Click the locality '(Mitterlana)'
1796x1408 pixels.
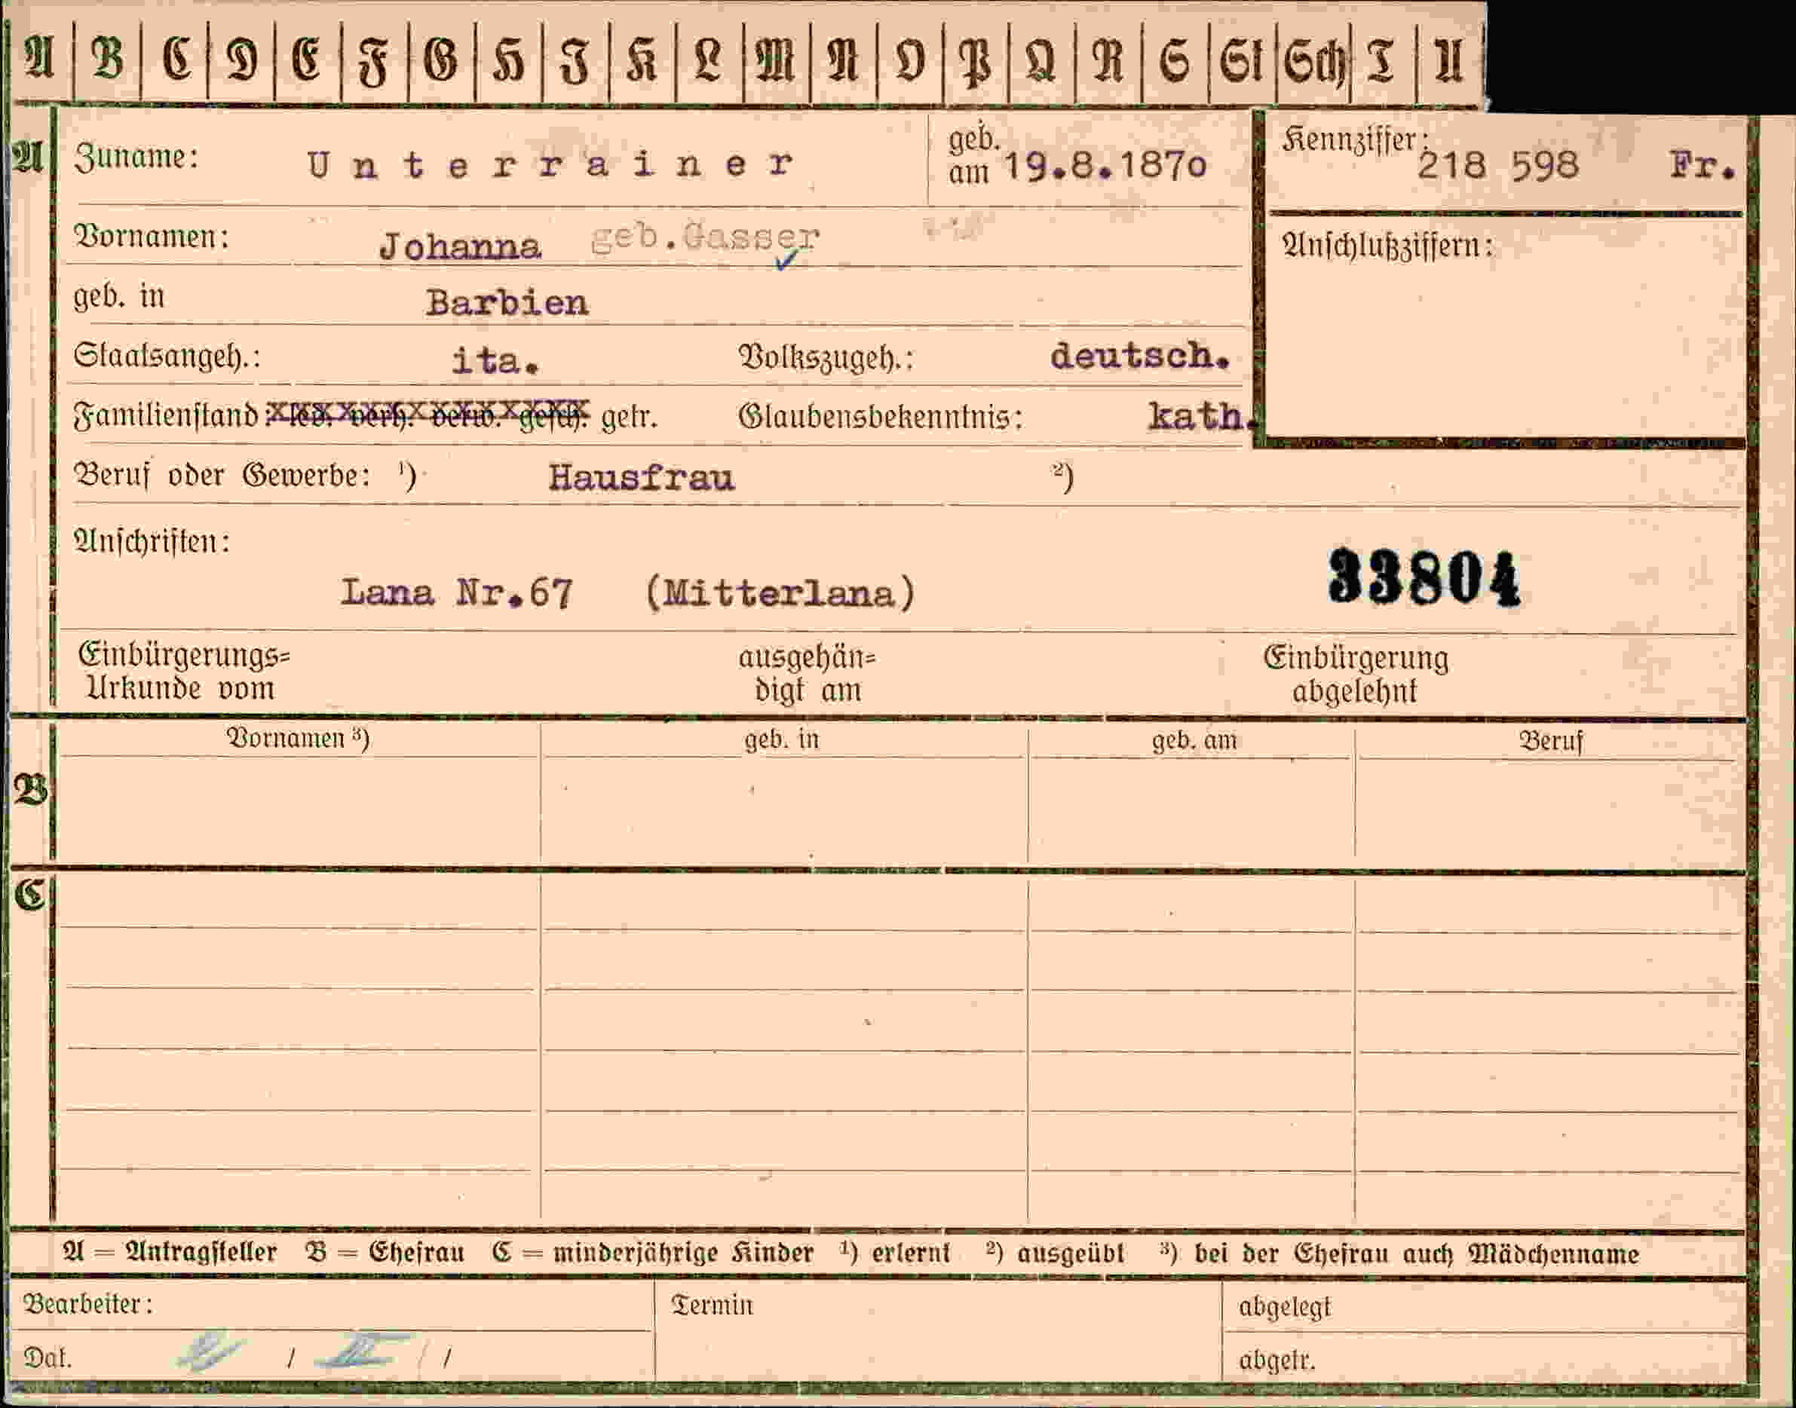[x=780, y=593]
